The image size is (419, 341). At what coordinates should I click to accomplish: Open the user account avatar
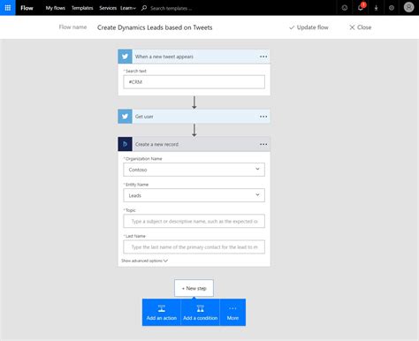[x=409, y=7]
